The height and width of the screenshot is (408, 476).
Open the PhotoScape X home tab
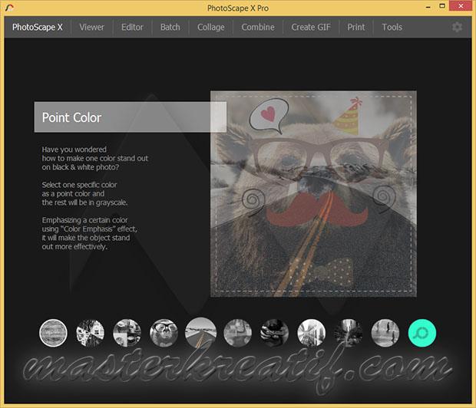38,28
